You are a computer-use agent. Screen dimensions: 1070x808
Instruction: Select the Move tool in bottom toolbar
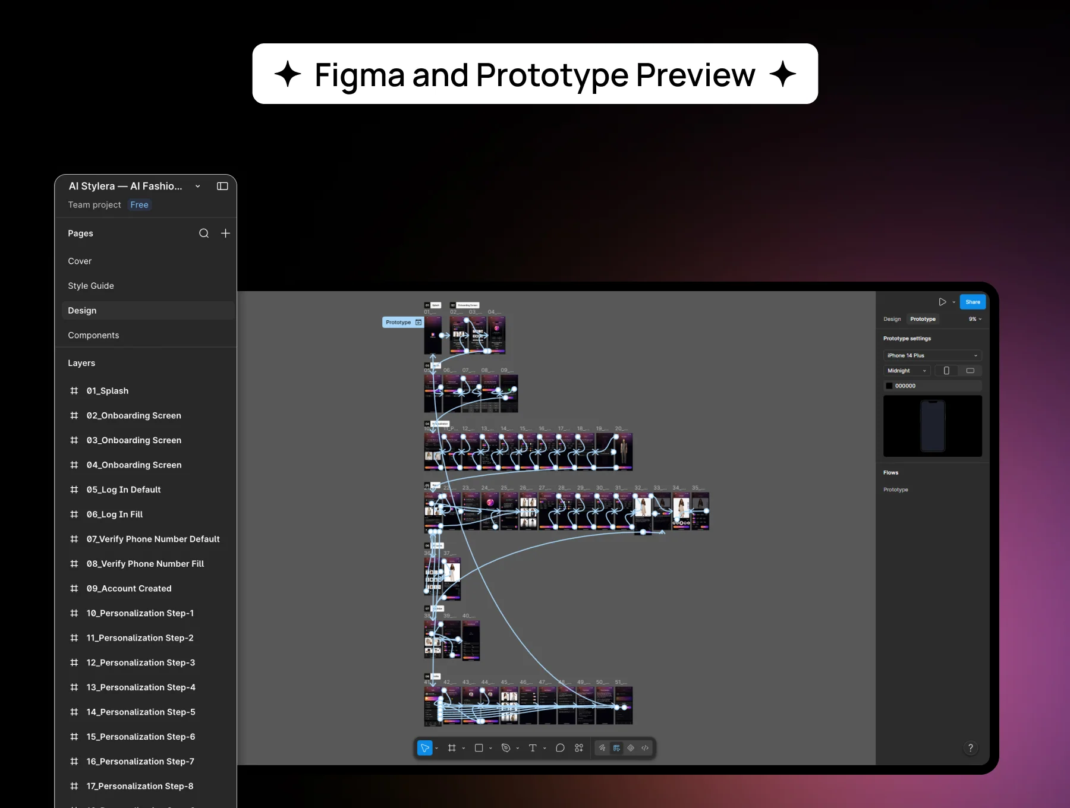pos(425,748)
